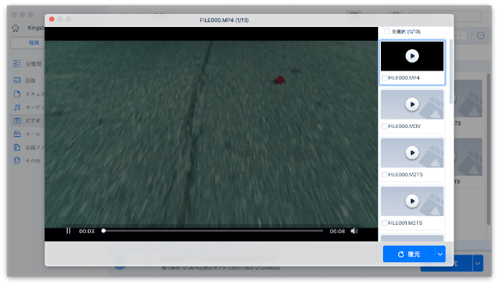The image size is (498, 285).
Task: Check the FILE000.M2TS checkbox
Action: (384, 174)
